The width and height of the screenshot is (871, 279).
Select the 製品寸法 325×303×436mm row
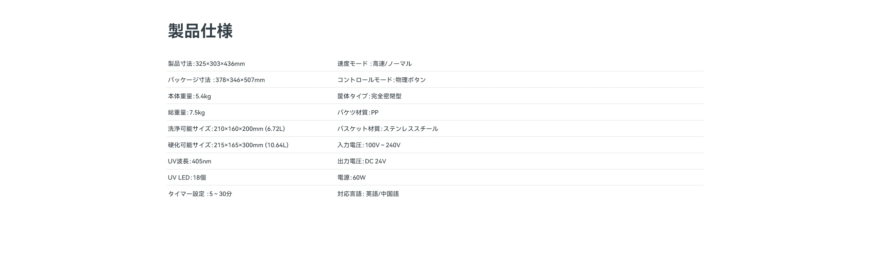coord(206,64)
